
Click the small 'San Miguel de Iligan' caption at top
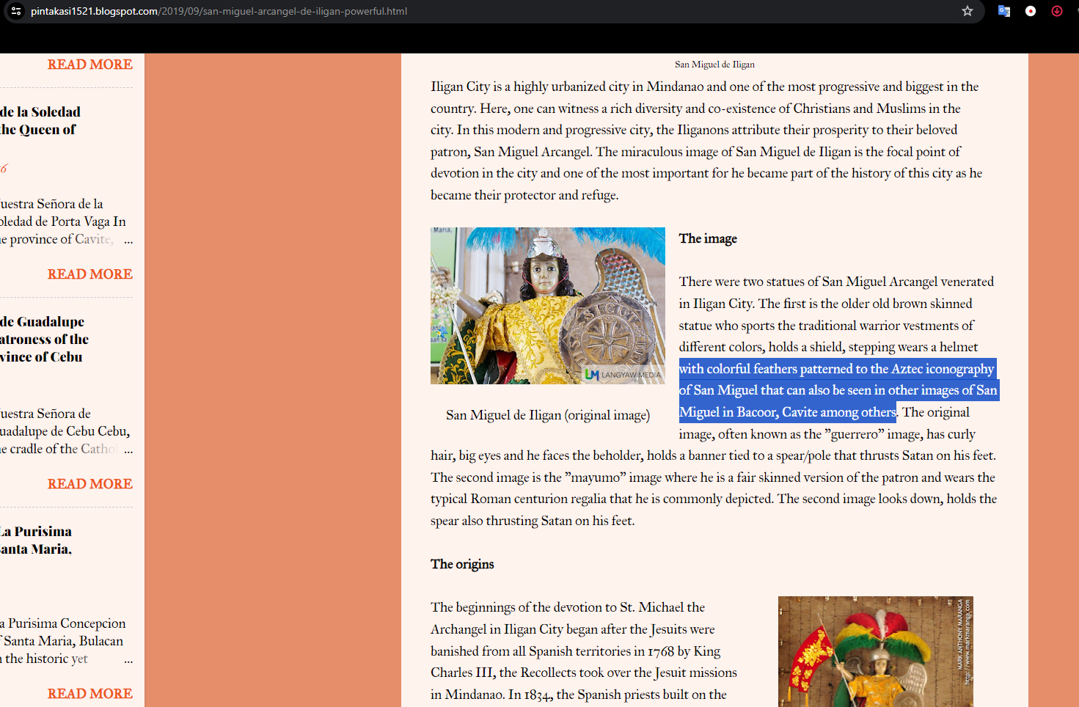(714, 65)
